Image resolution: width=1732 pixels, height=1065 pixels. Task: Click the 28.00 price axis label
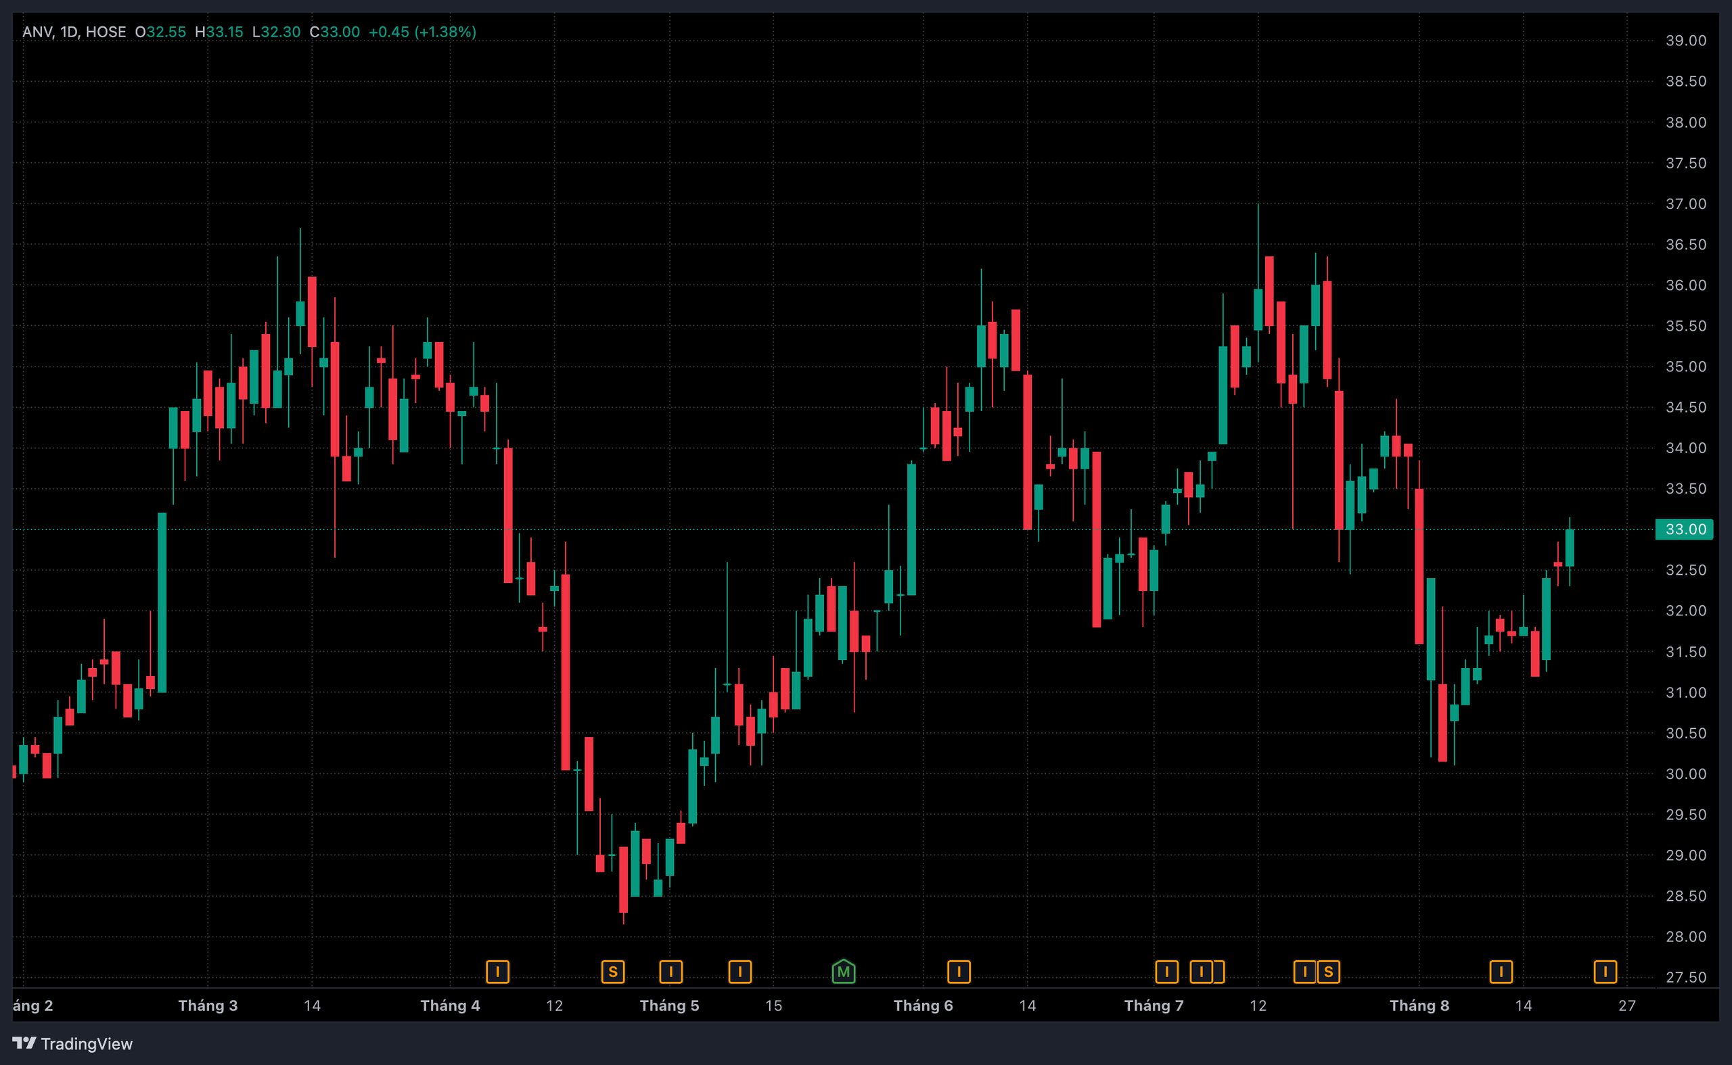click(x=1686, y=937)
